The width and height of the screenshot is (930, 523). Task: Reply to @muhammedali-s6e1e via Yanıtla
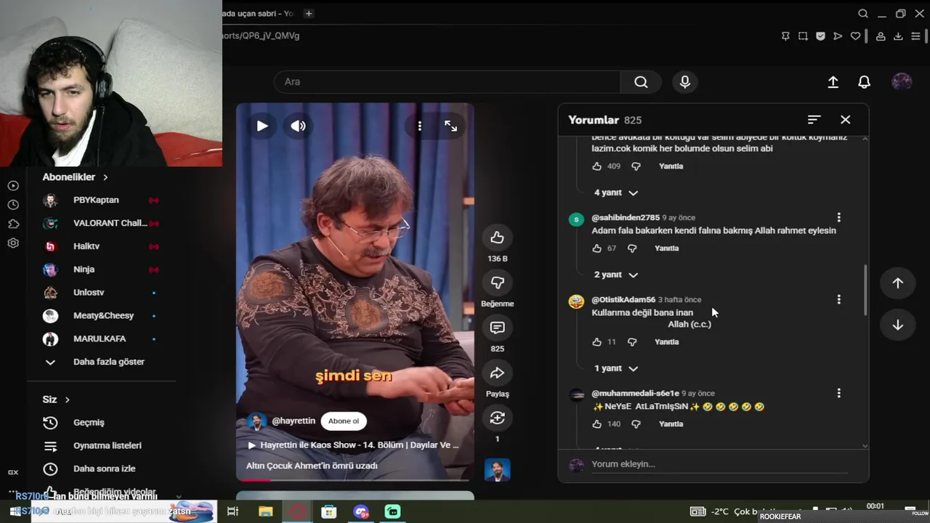click(x=671, y=424)
